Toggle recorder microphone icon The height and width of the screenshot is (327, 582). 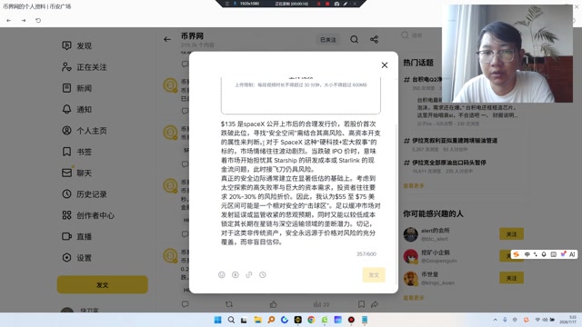click(235, 4)
